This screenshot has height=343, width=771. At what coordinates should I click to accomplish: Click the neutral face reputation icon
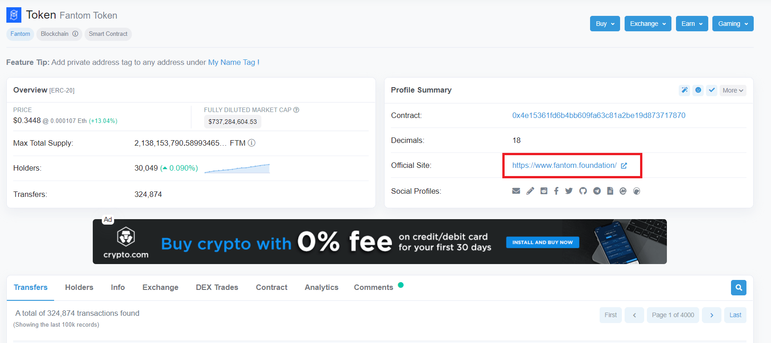(698, 90)
